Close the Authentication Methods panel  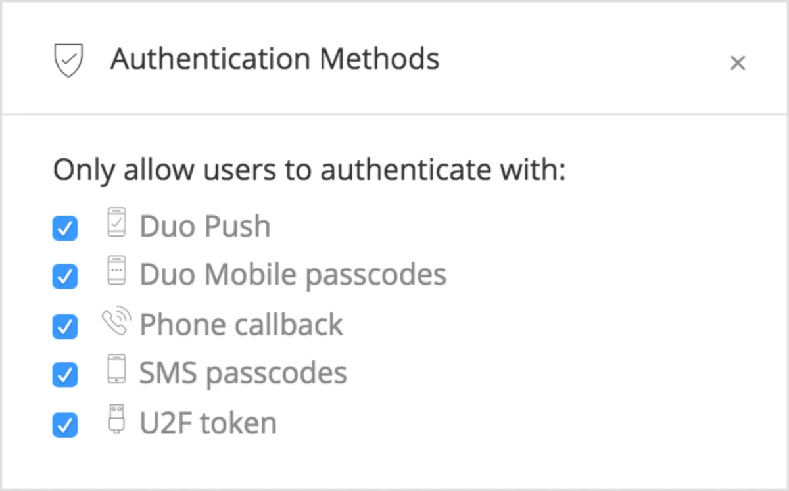click(x=738, y=63)
